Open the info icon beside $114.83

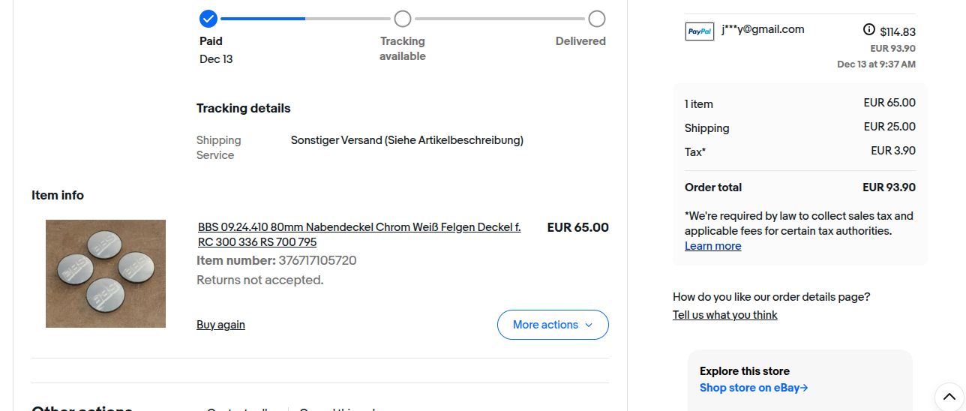click(x=869, y=30)
